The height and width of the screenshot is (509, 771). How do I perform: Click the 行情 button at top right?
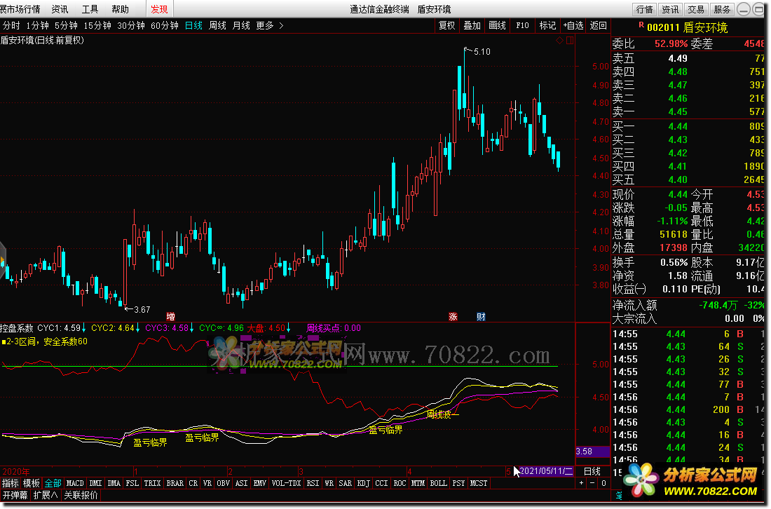click(x=644, y=9)
